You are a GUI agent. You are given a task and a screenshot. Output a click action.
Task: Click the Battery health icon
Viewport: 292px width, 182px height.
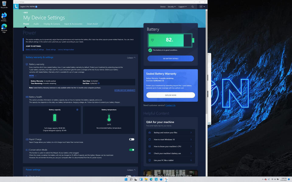[x=27, y=97]
